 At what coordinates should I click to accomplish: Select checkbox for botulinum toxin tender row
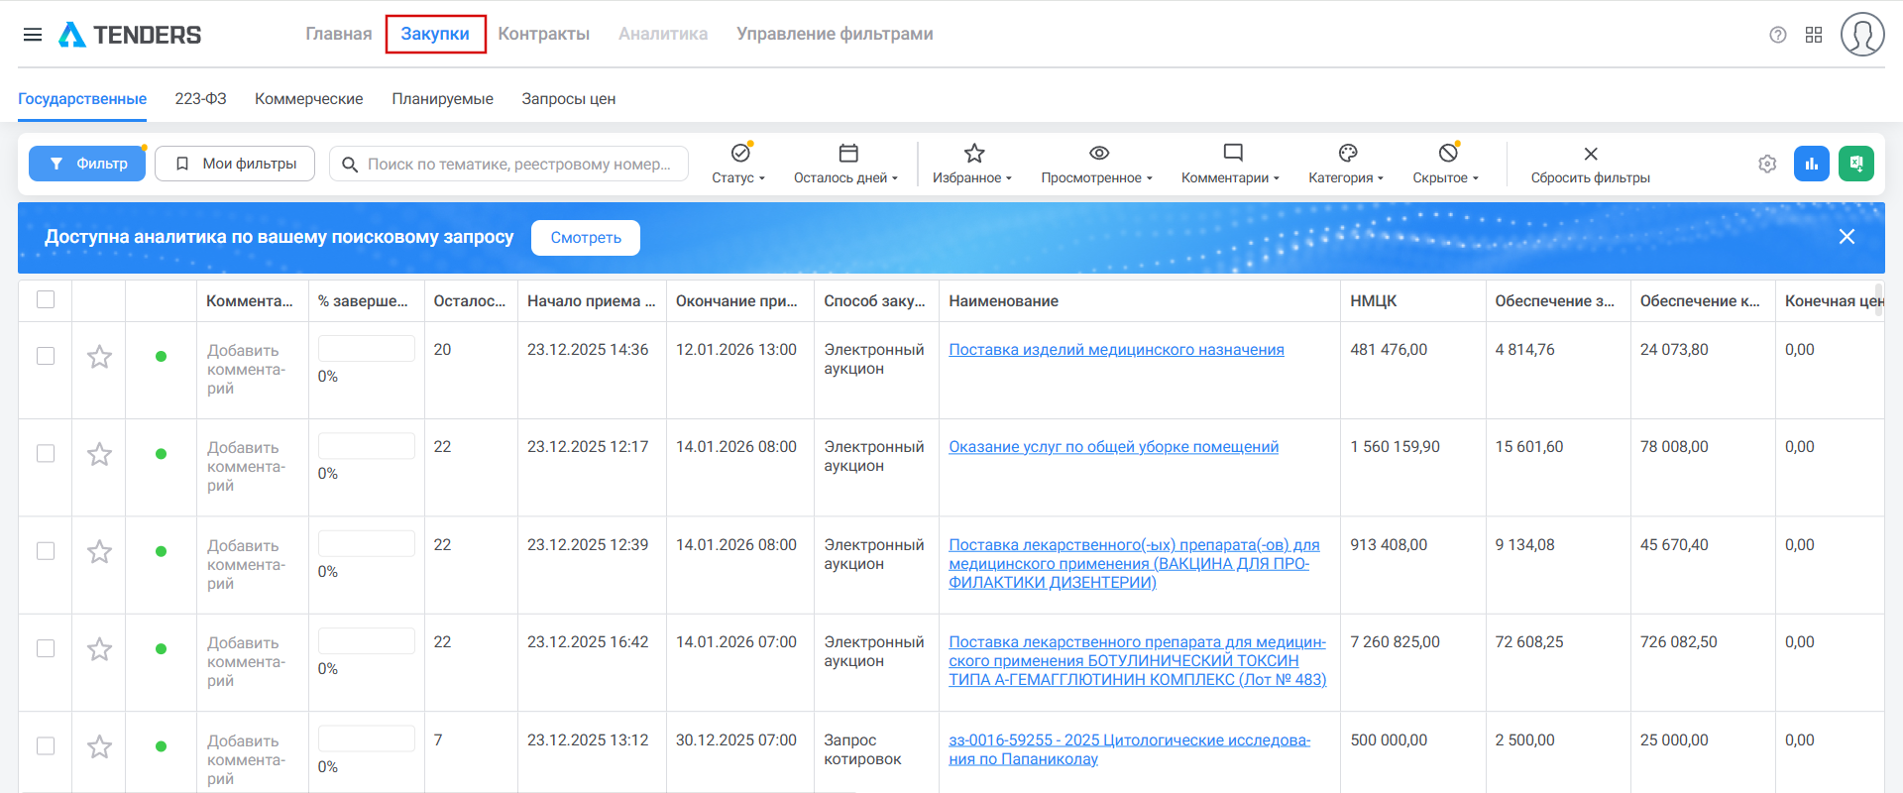coord(46,648)
